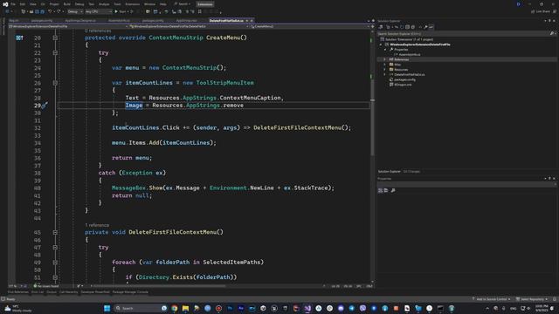The height and width of the screenshot is (314, 559).
Task: Collapse the object initializer on line 26
Action: coord(55,83)
